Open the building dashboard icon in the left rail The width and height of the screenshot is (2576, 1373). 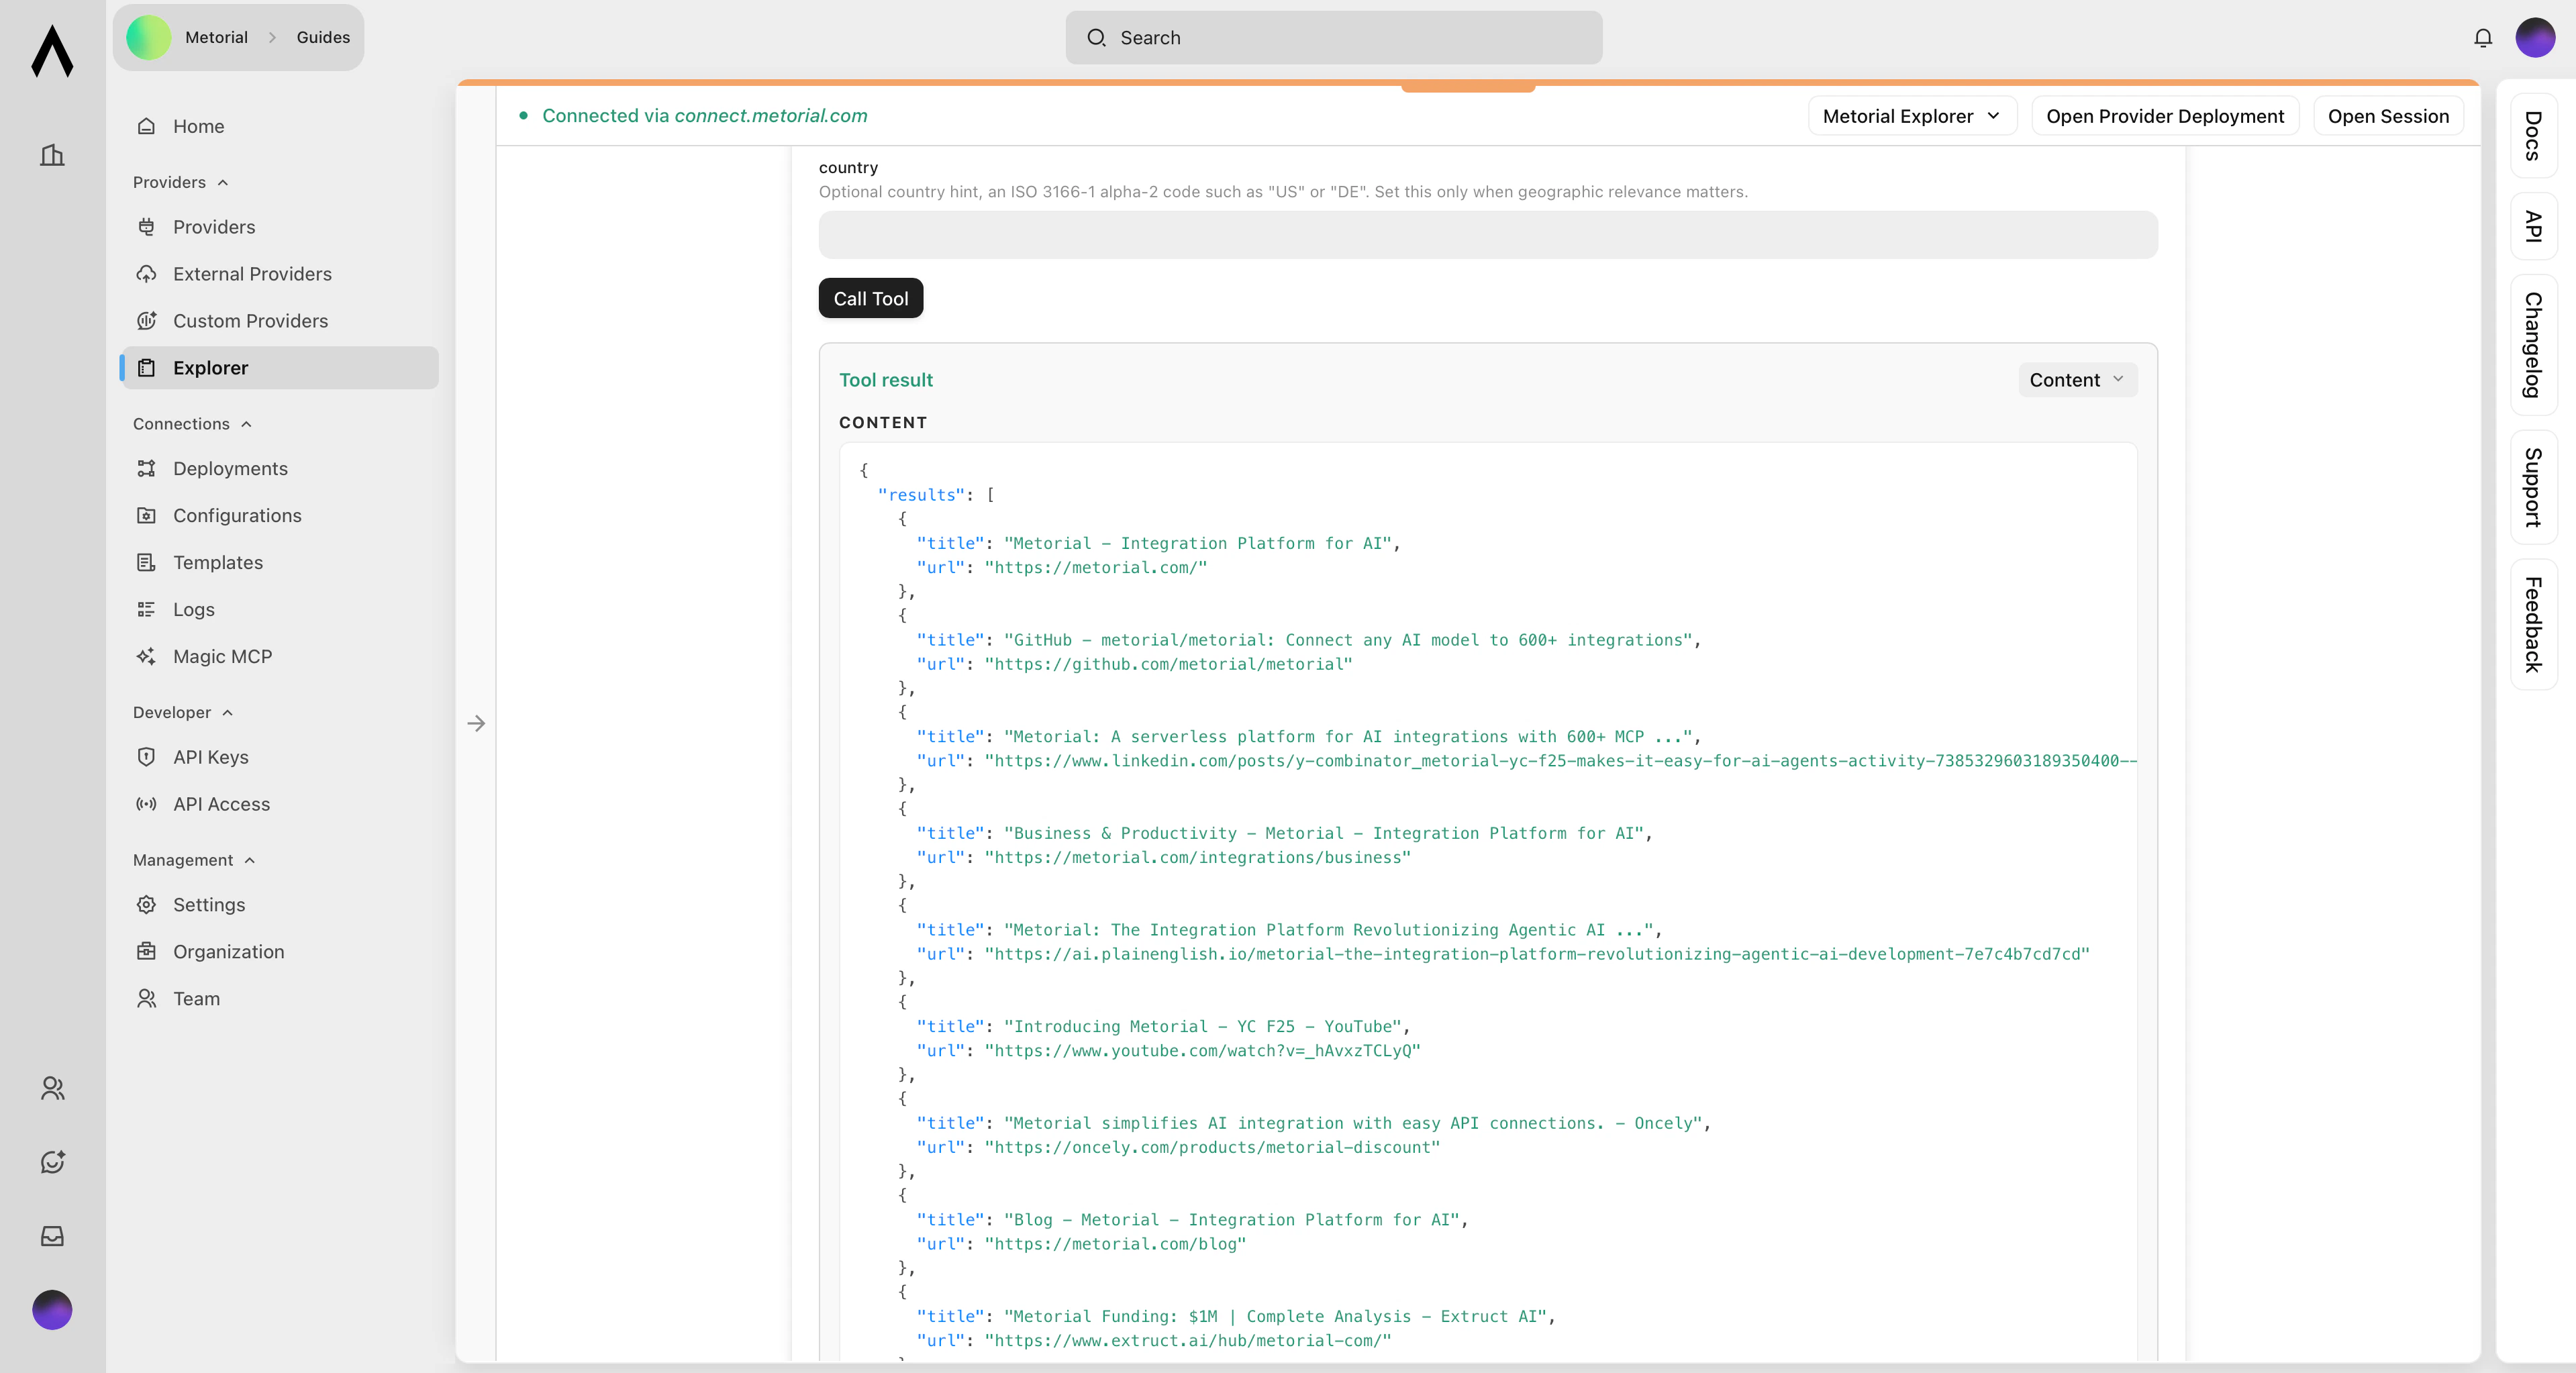[52, 155]
